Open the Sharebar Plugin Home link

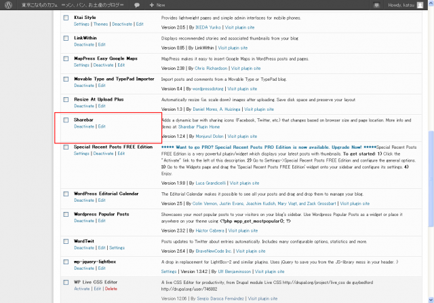199,127
